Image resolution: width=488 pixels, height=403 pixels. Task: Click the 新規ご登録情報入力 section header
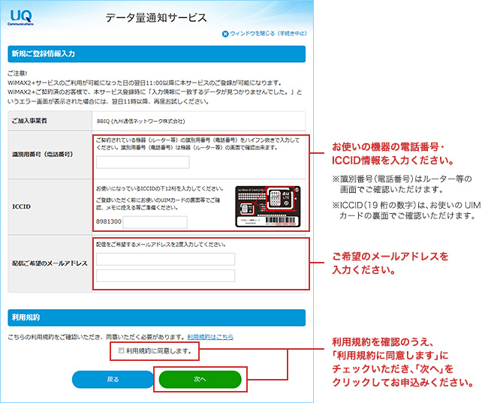coord(157,54)
